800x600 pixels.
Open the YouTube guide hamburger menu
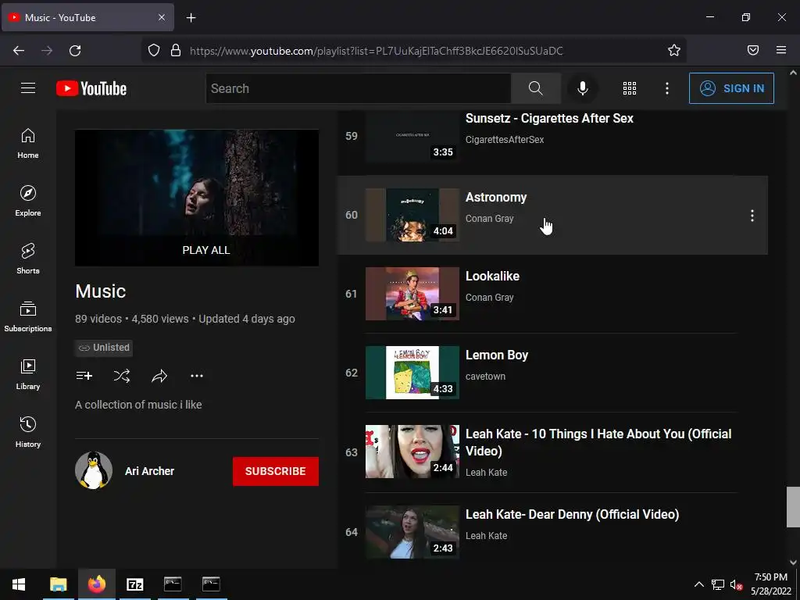coord(28,88)
